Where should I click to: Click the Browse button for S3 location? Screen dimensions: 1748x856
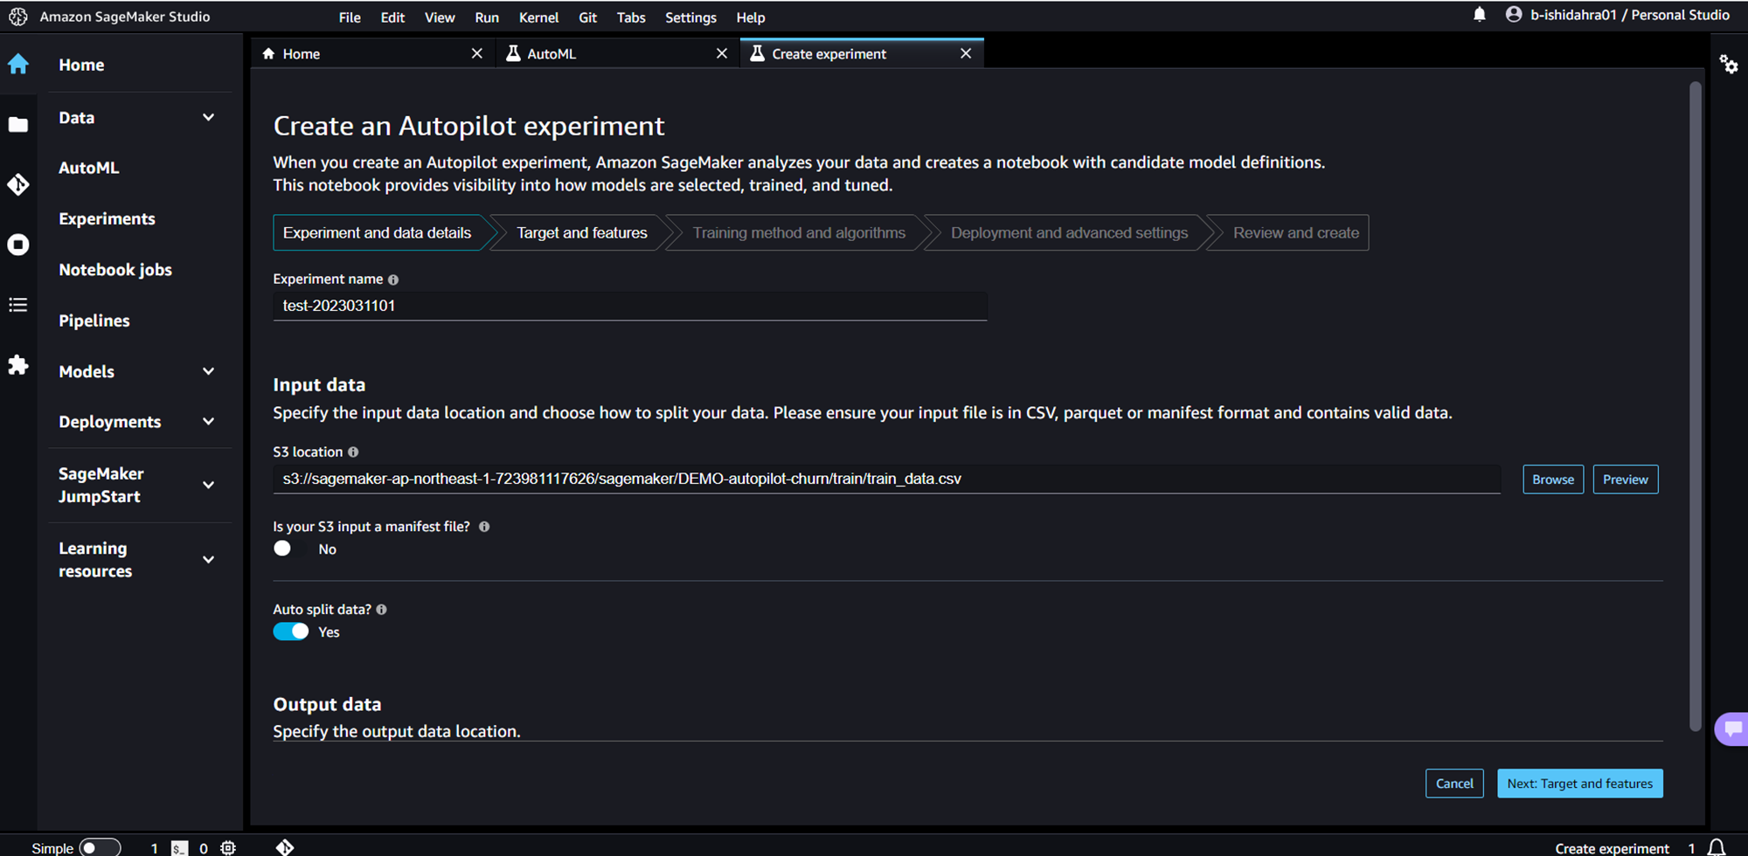point(1553,480)
